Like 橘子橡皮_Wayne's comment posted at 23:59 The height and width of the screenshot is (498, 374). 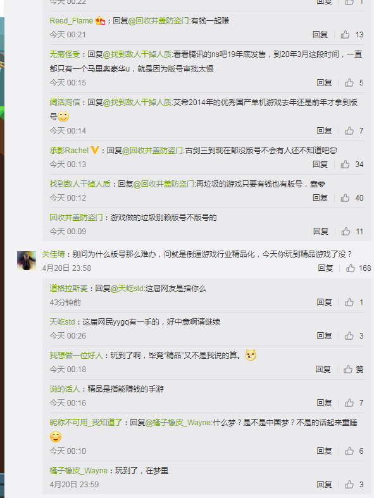click(x=349, y=484)
